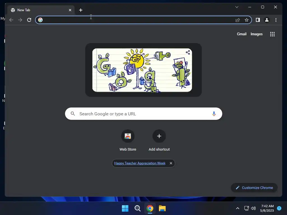Open the Chrome side panel
287x215 pixels.
pos(258,20)
